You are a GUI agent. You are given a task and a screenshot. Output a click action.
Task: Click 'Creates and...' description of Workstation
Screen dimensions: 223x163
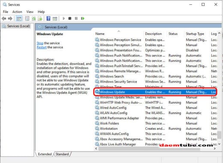[x=155, y=128]
